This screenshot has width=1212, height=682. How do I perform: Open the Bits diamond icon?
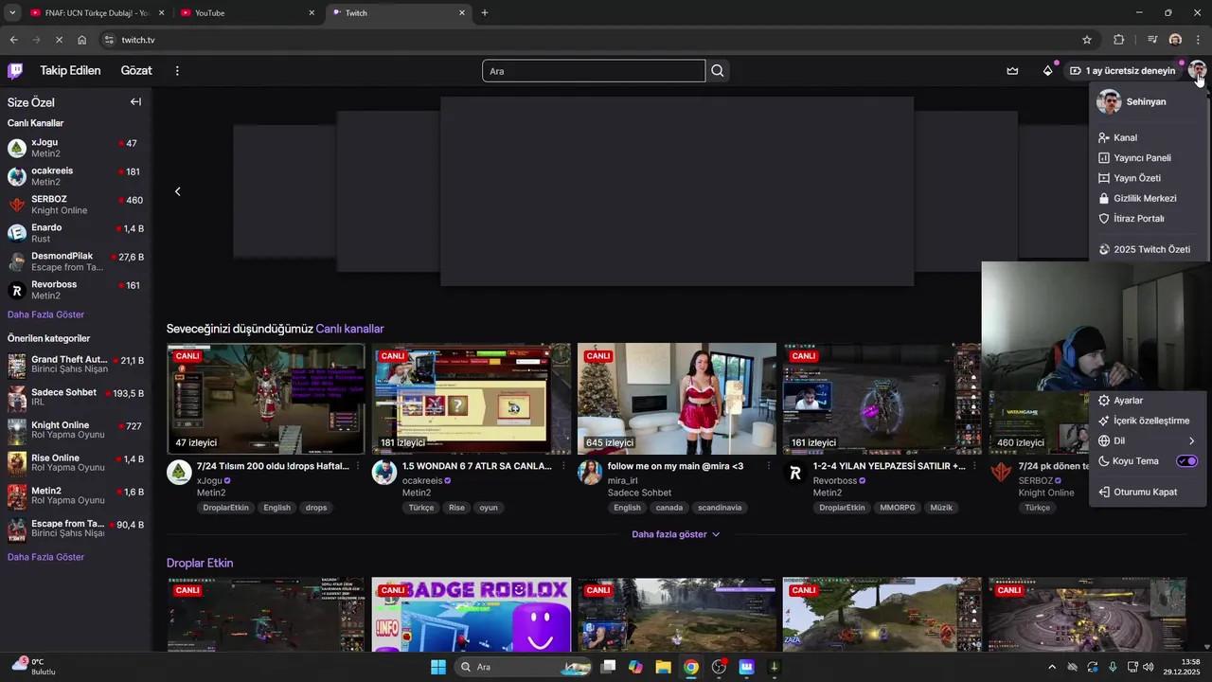point(1047,71)
